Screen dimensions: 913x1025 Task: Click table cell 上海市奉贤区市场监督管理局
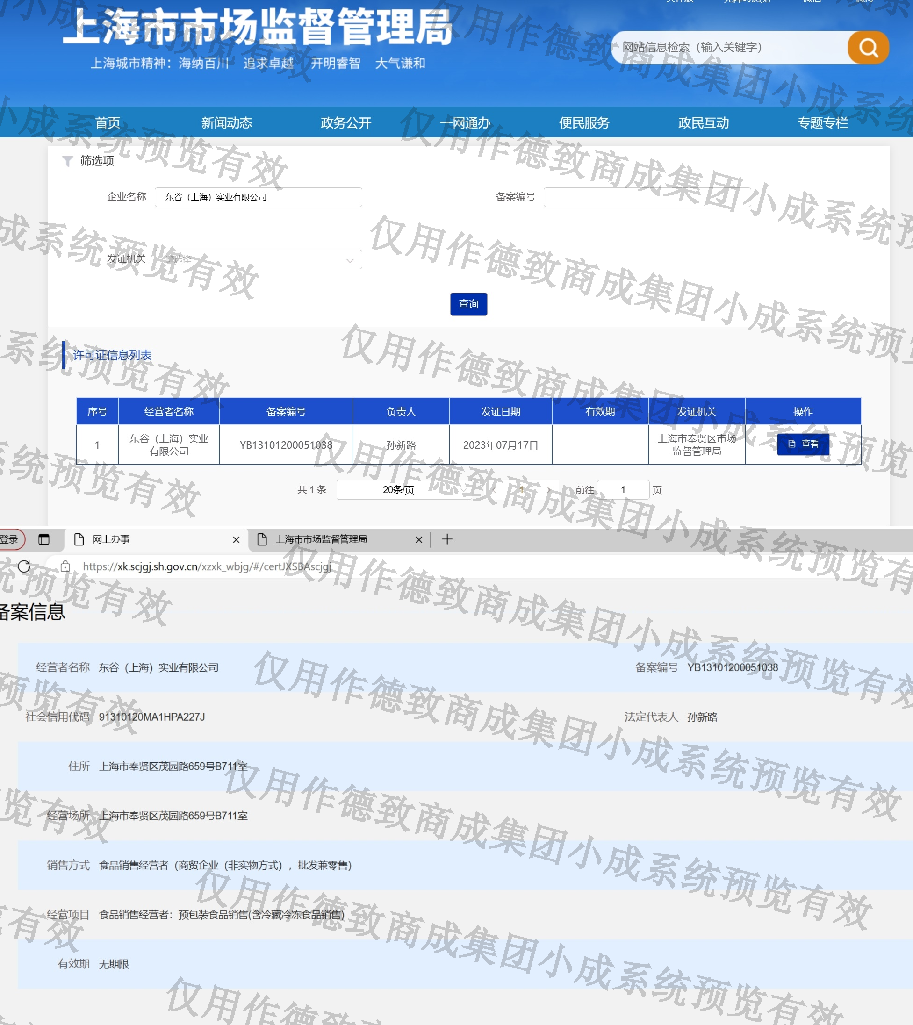697,445
